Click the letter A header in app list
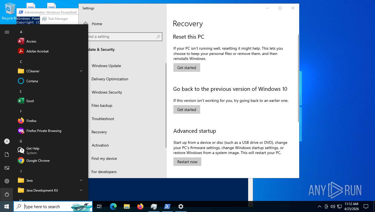 [21, 32]
